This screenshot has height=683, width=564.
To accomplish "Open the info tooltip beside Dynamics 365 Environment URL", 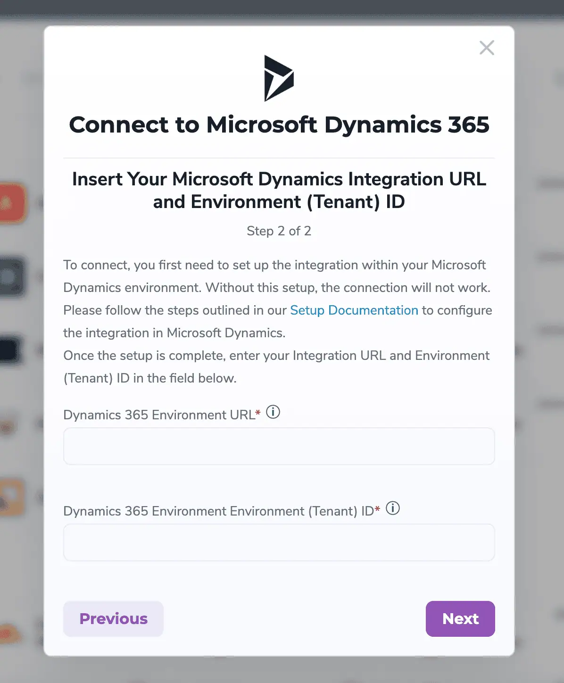I will (273, 412).
